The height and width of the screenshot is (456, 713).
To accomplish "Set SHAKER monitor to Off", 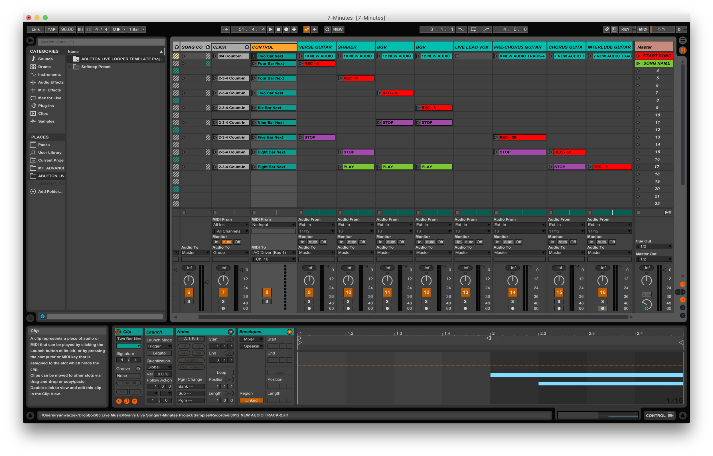I will tap(362, 242).
